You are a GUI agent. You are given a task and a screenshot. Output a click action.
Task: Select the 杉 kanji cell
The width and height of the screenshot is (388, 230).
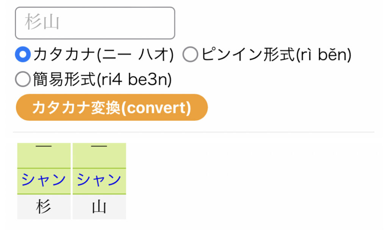44,207
